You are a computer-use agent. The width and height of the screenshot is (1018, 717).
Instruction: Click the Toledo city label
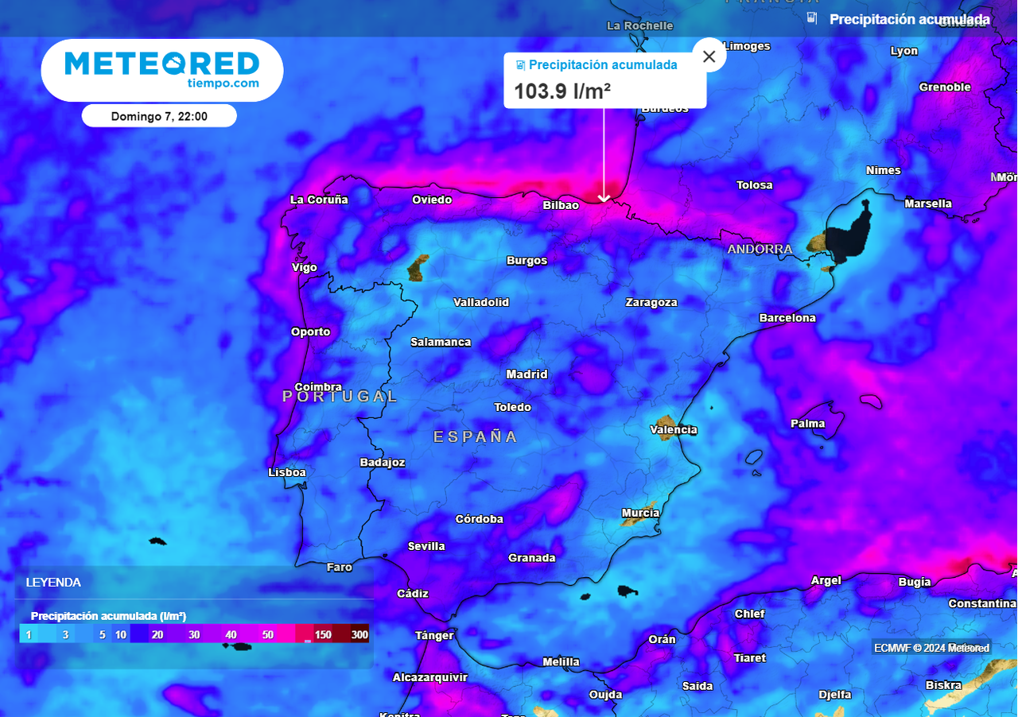tap(512, 407)
